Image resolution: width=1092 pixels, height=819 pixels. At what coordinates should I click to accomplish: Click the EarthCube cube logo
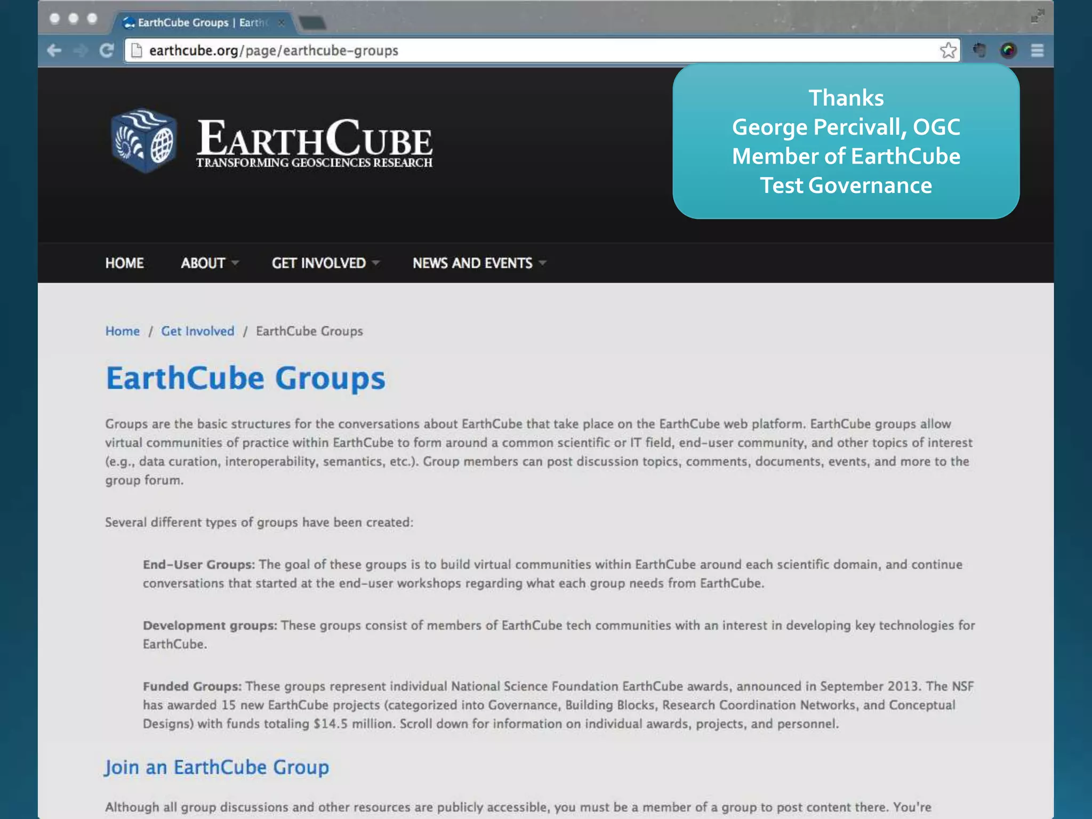pos(143,141)
